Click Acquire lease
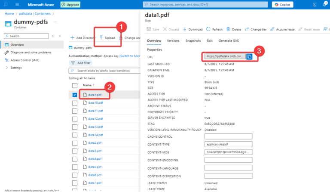 pyautogui.click(x=282, y=29)
